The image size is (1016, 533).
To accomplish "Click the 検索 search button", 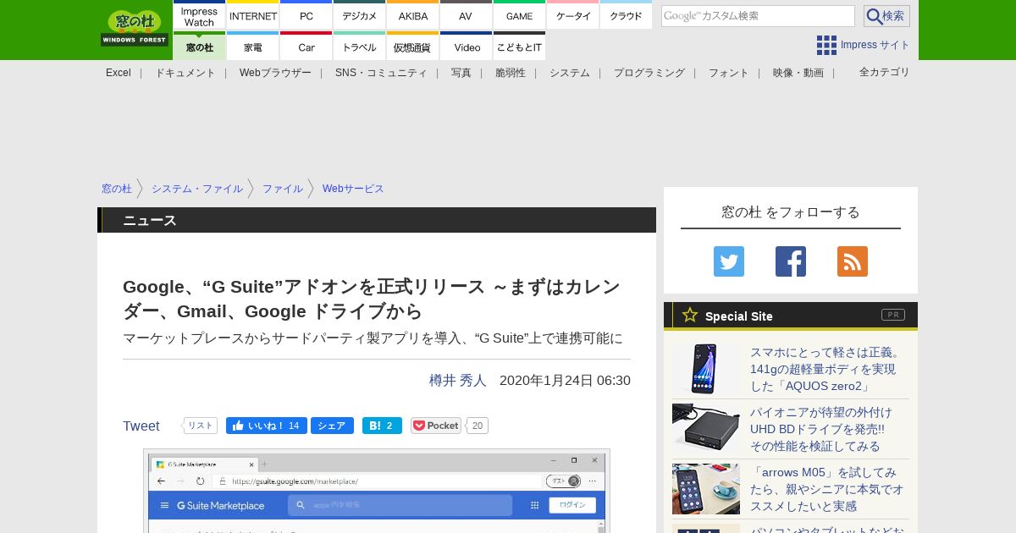I will (886, 16).
